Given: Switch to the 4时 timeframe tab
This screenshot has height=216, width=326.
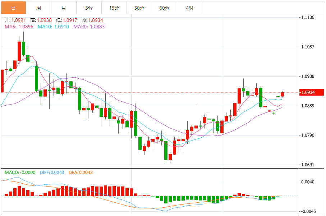Looking at the screenshot, I should pyautogui.click(x=190, y=8).
